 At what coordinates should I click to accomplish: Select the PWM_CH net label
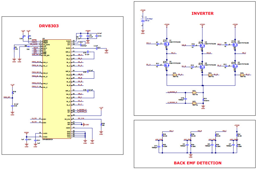[x=35, y=83]
